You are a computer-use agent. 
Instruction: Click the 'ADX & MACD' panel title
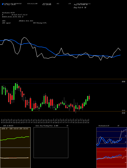point(8,126)
